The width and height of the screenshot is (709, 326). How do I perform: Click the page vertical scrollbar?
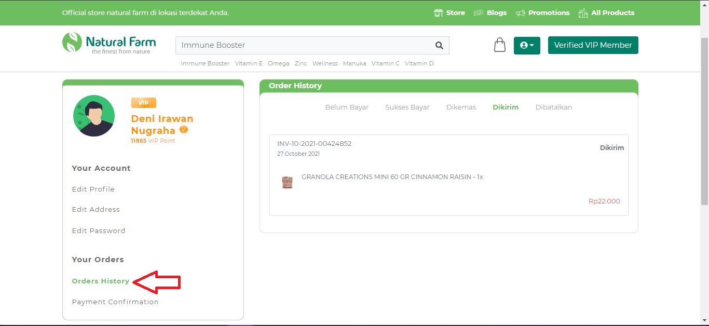click(x=704, y=119)
